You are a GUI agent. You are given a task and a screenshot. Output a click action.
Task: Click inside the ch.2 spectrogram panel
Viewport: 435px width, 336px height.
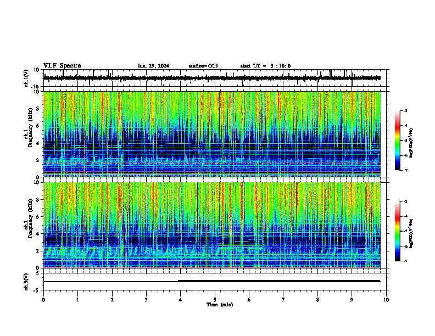211,225
